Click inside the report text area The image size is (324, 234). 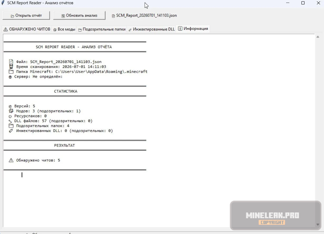pyautogui.click(x=159, y=131)
